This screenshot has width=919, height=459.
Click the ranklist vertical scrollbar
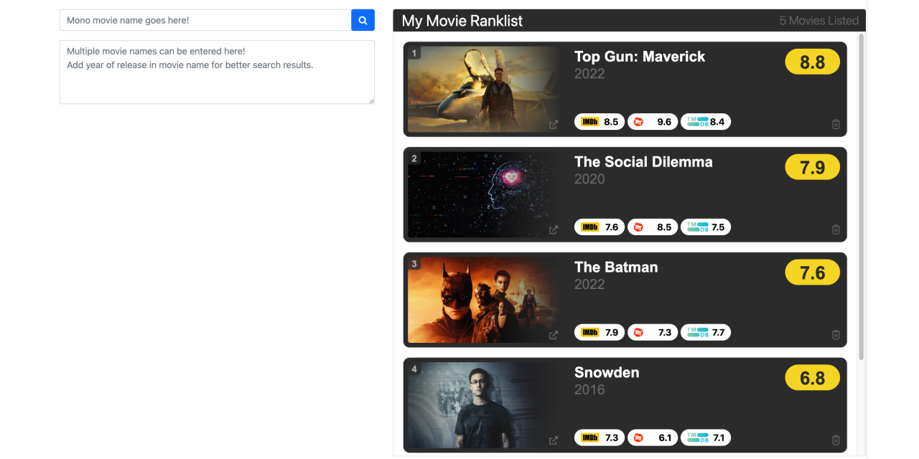(862, 197)
